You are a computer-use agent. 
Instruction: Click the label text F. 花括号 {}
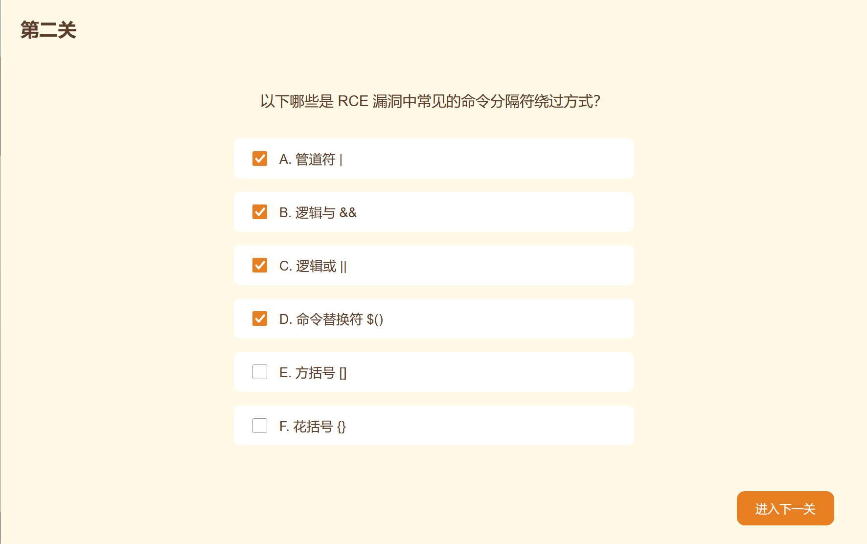pyautogui.click(x=313, y=426)
